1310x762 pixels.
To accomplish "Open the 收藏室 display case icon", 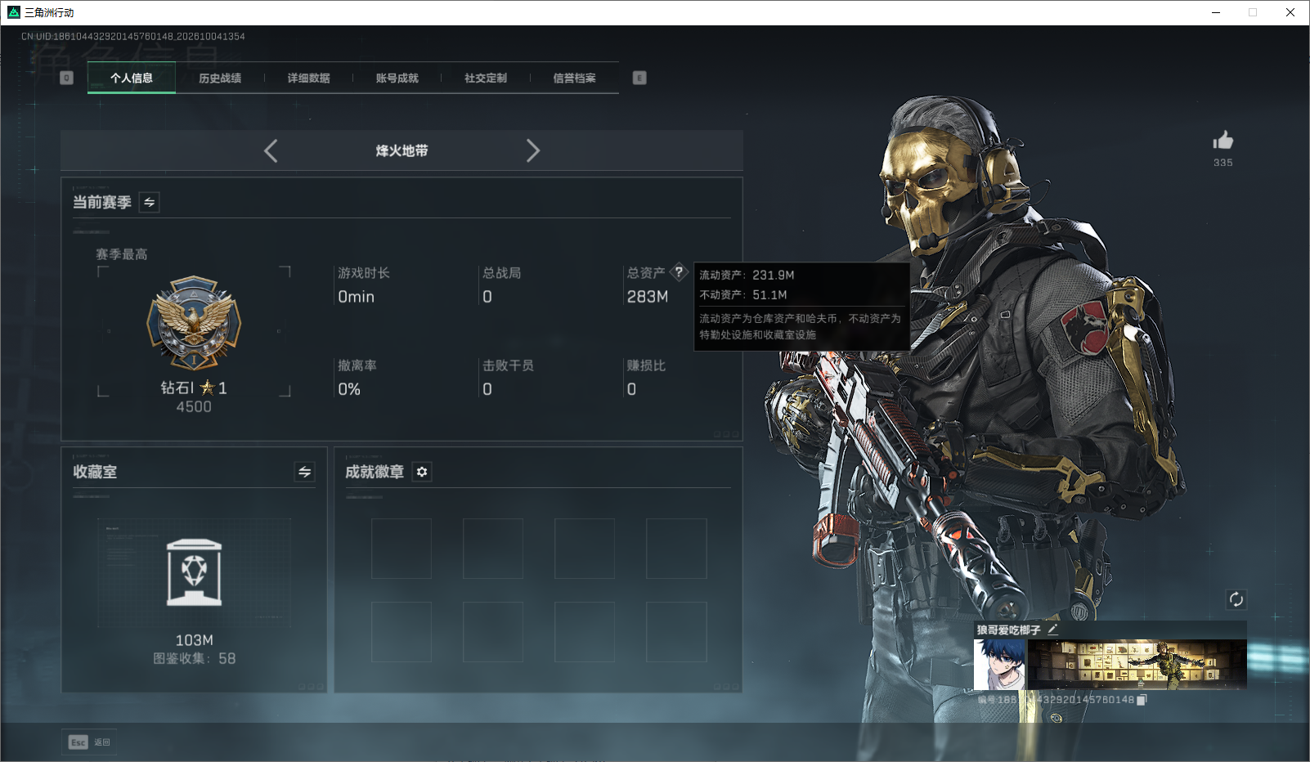I will [194, 572].
